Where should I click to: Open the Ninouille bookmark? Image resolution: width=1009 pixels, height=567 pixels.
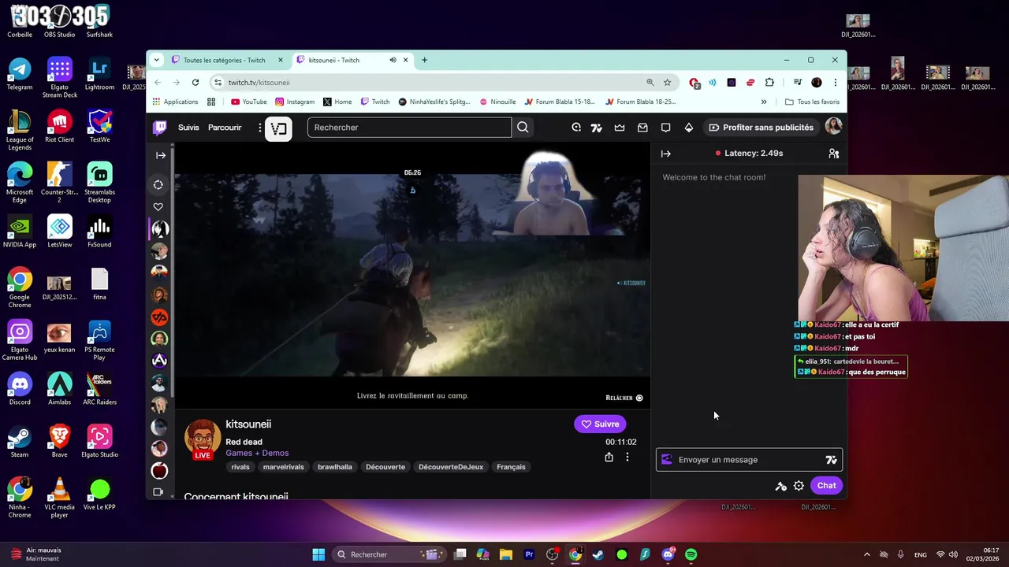tap(497, 102)
